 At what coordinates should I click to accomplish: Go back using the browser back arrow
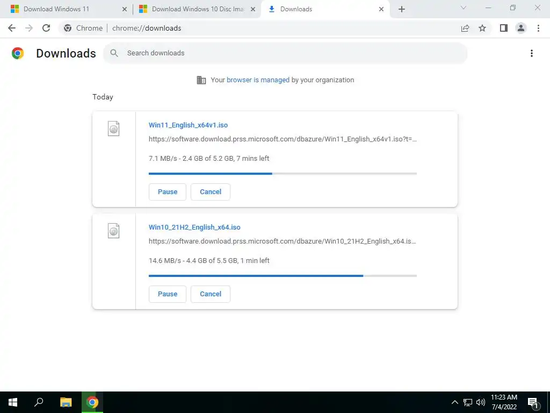click(12, 28)
